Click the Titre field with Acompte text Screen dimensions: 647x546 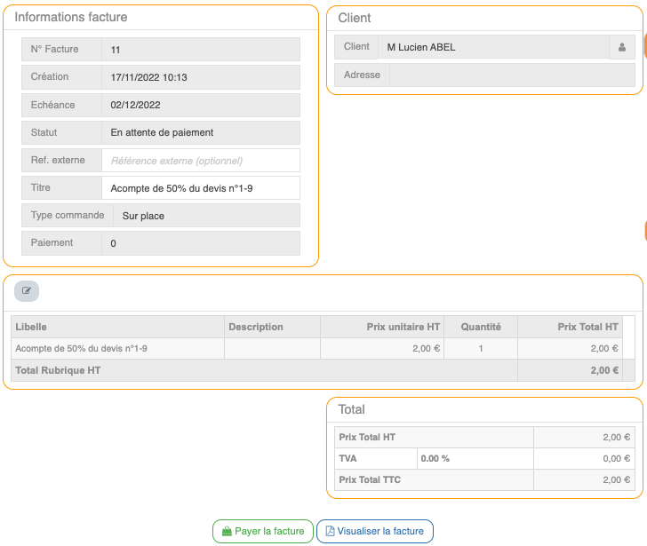[201, 188]
